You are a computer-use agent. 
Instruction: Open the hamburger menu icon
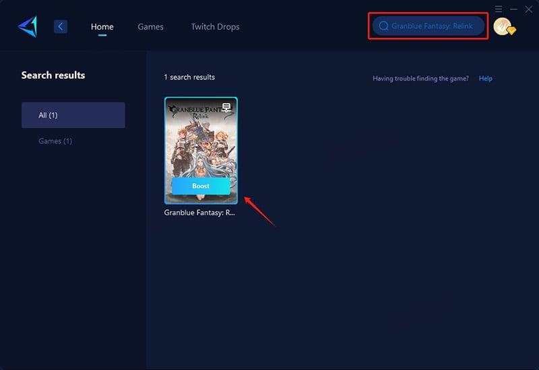(x=499, y=9)
